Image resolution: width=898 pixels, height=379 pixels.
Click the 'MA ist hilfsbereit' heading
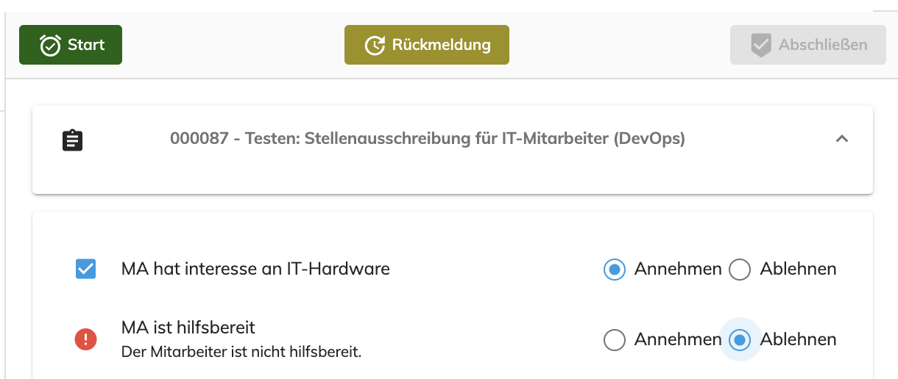tap(188, 328)
